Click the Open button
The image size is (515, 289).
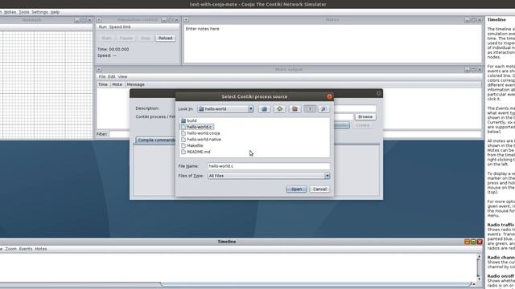tap(296, 189)
